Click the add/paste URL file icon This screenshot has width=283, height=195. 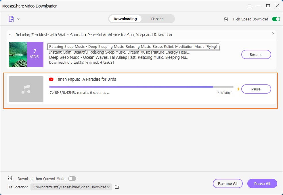[11, 19]
